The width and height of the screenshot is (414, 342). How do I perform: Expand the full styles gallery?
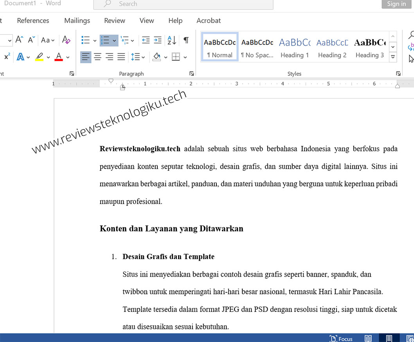[393, 57]
